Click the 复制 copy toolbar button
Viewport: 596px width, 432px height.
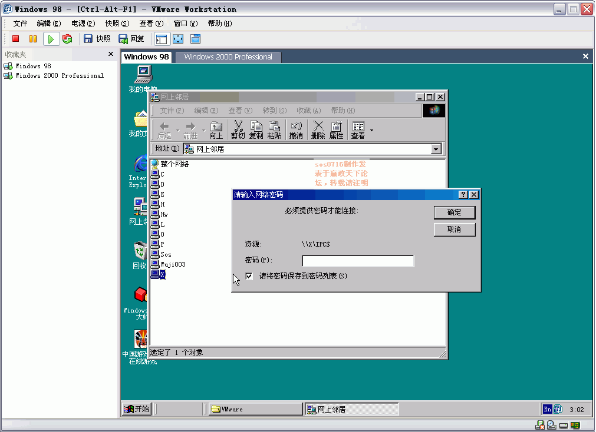[256, 130]
